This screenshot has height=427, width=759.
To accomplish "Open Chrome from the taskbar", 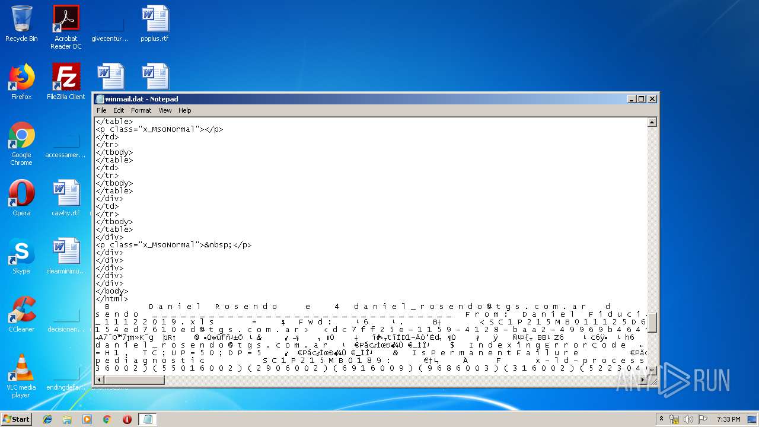I will pyautogui.click(x=107, y=419).
